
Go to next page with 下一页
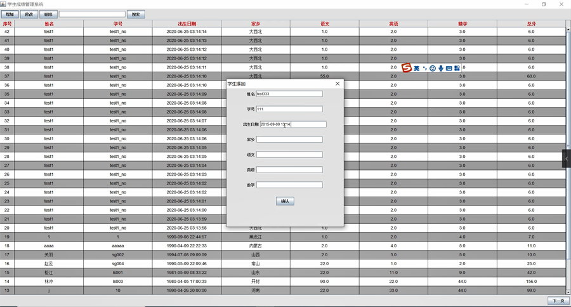coord(558,301)
